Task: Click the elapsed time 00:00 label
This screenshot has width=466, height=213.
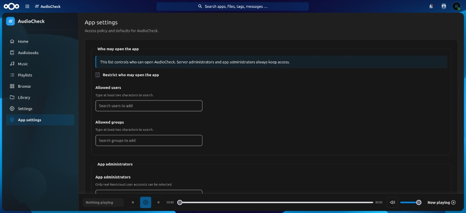Action: point(170,203)
